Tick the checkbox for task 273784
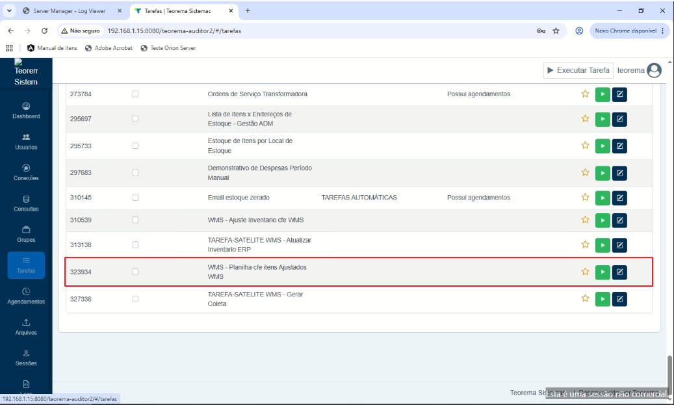The width and height of the screenshot is (674, 405). [x=135, y=94]
